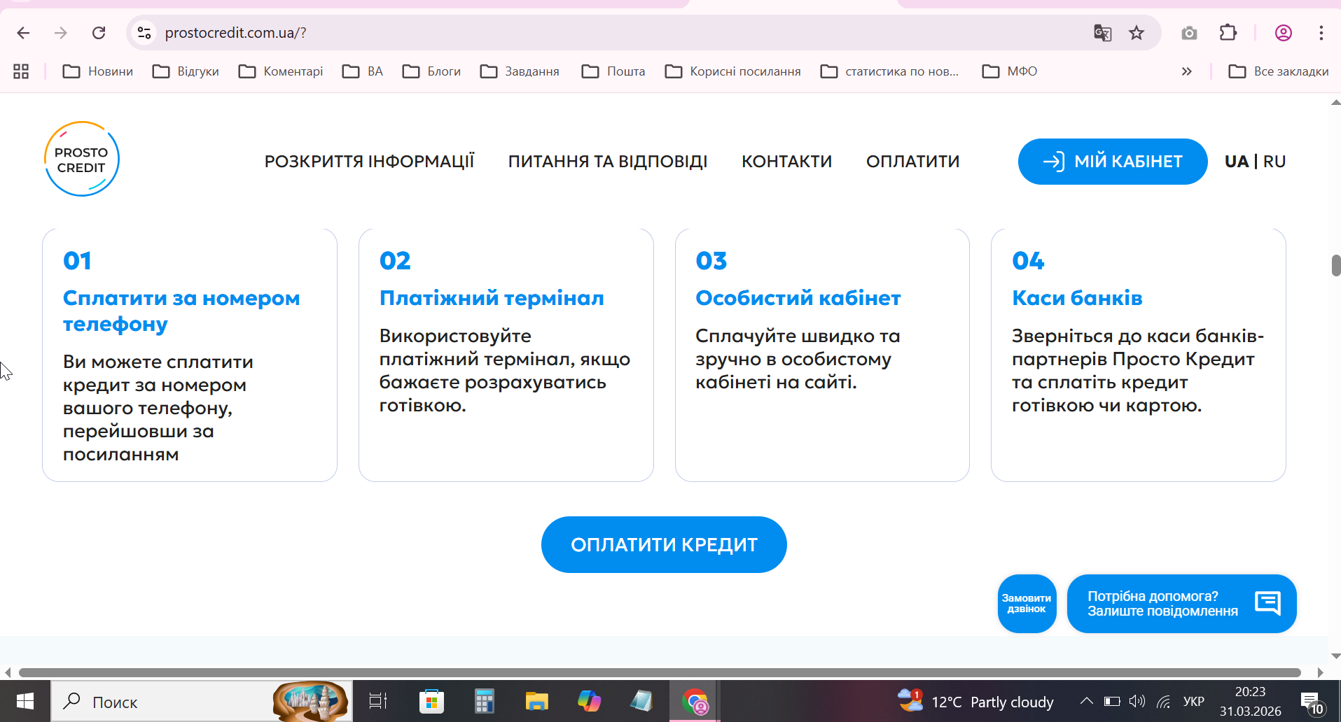Open Task View on the taskbar
Viewport: 1341px width, 722px height.
click(x=378, y=701)
